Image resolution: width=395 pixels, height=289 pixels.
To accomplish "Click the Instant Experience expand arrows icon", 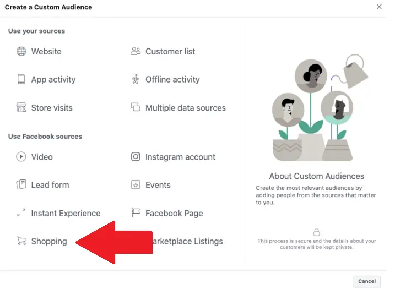I will pos(21,213).
